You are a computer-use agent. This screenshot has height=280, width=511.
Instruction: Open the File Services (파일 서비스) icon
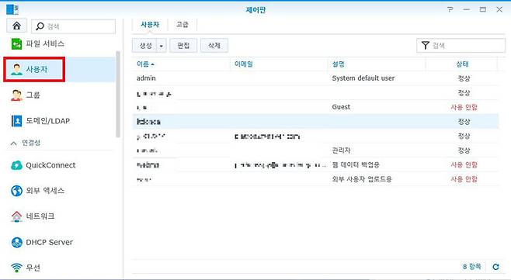point(16,43)
